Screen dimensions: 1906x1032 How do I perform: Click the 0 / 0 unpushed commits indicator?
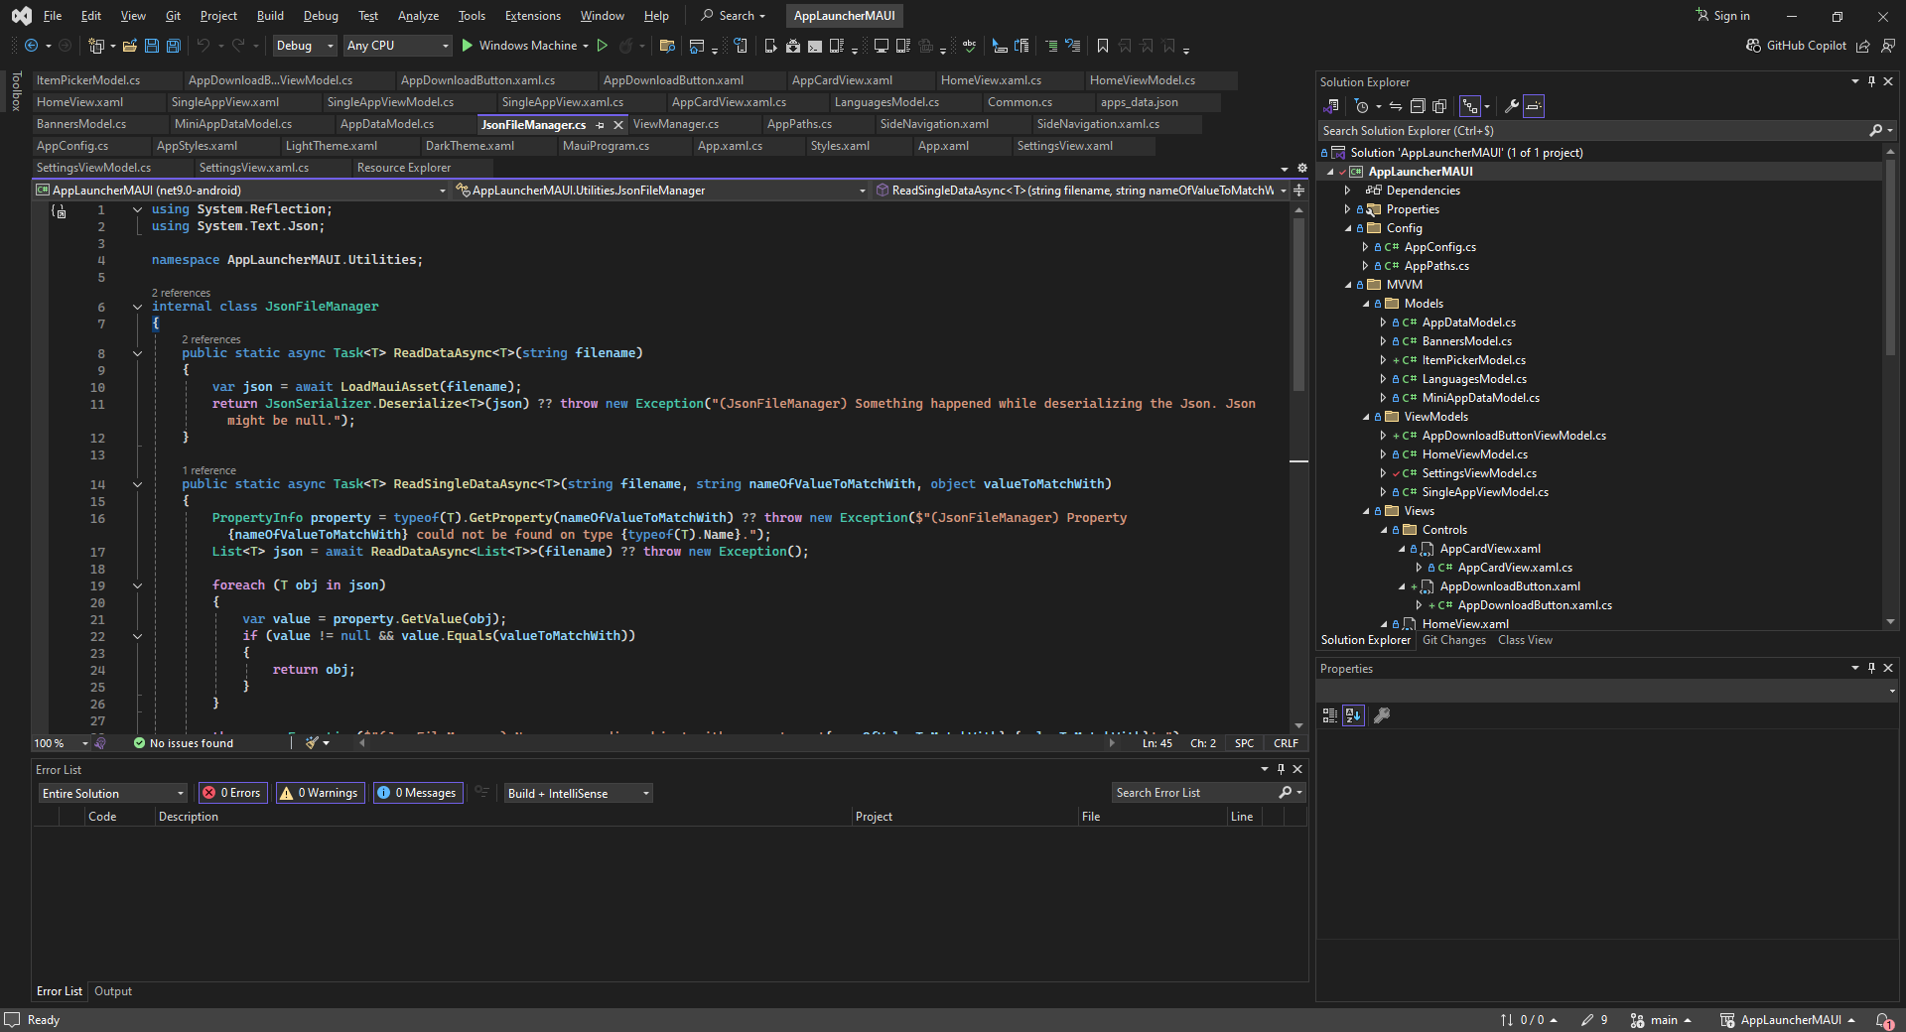pyautogui.click(x=1529, y=1020)
